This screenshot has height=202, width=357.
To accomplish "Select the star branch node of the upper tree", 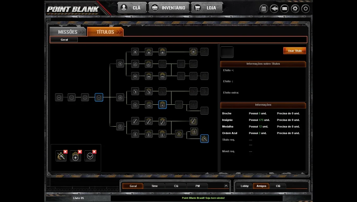I will click(x=120, y=63).
